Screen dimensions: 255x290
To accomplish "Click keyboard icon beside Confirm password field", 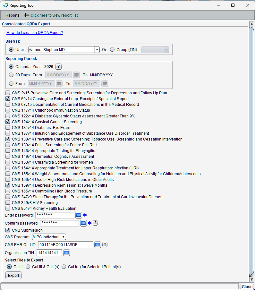I will click(x=83, y=223).
